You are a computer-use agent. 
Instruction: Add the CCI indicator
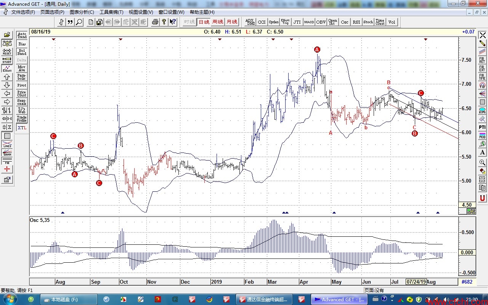point(262,22)
